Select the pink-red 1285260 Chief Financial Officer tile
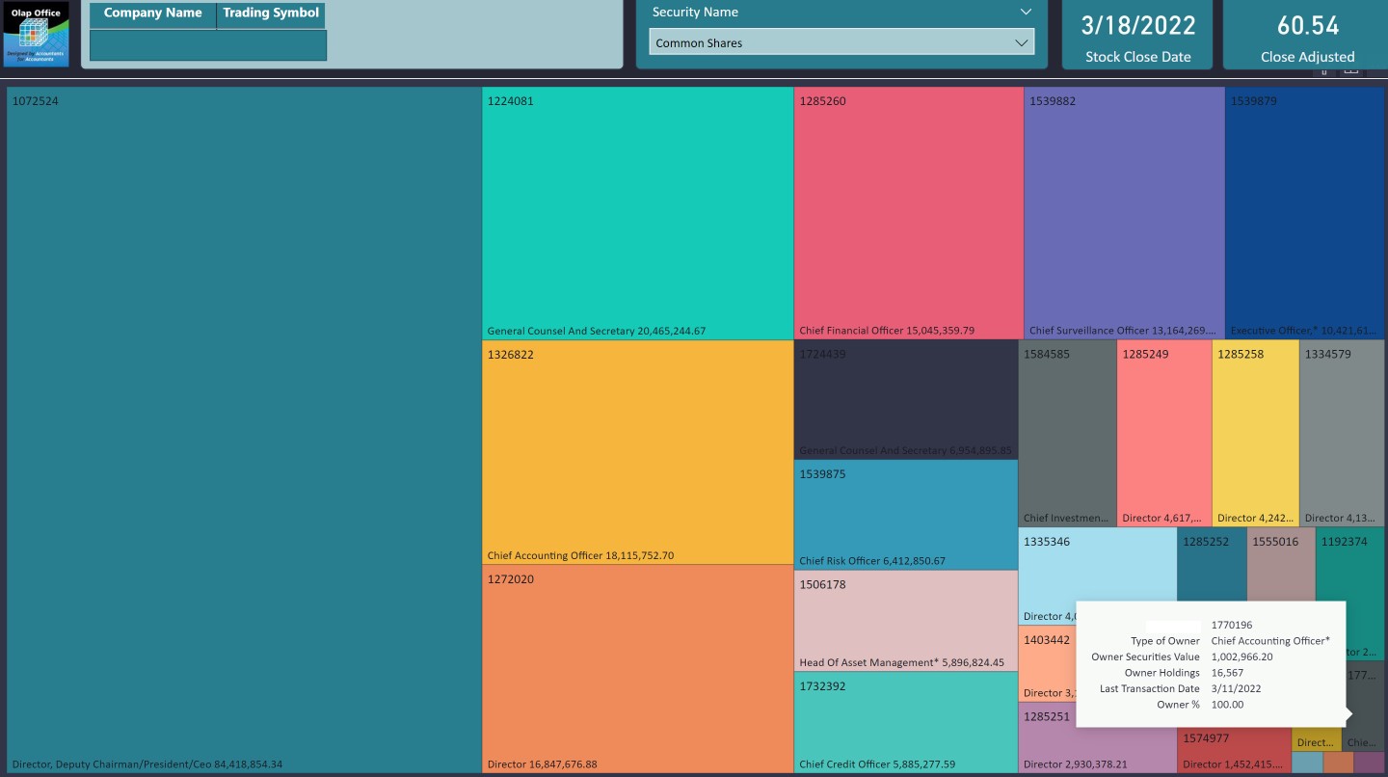 pyautogui.click(x=908, y=213)
